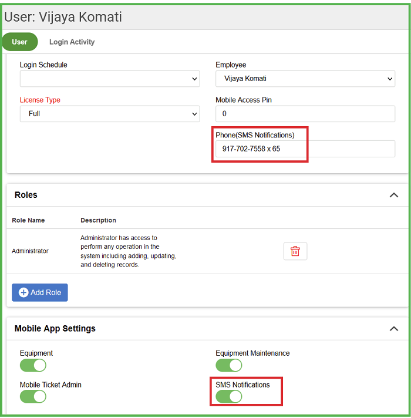Toggle the Equipment Maintenance switch
Screen dimensions: 411x418
coord(228,365)
